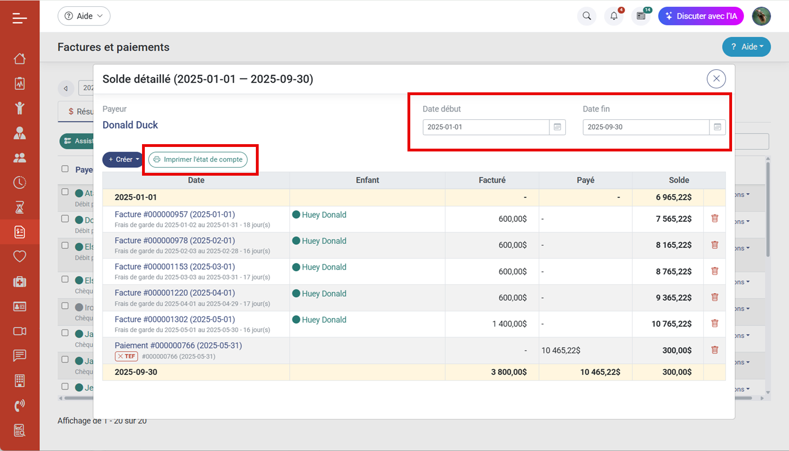Screen dimensions: 789x451
Task: Open the hourglass section in the sidebar
Action: pos(19,207)
